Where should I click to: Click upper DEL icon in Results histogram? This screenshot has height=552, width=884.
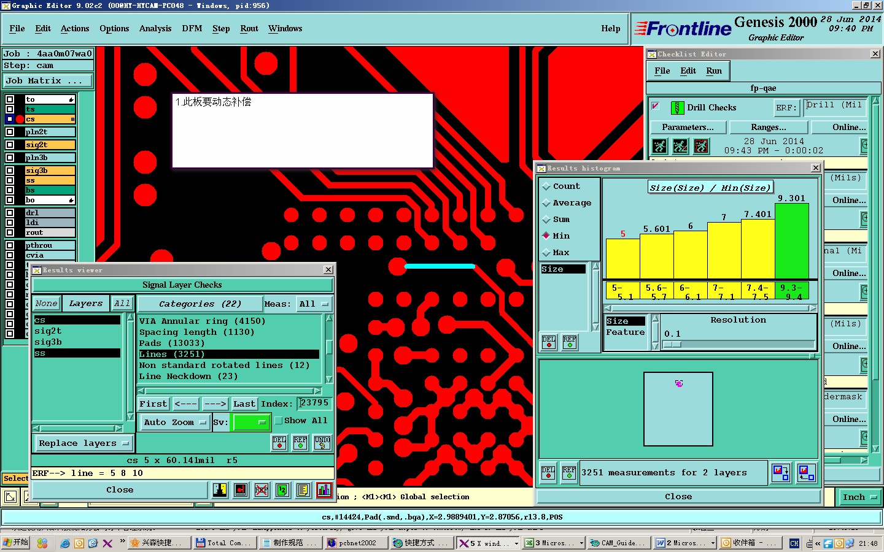[x=549, y=342]
